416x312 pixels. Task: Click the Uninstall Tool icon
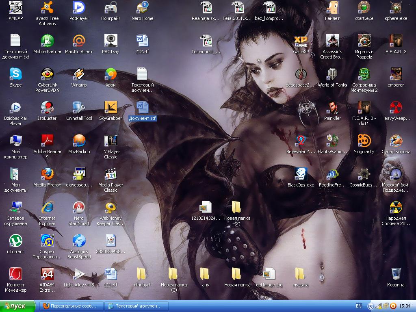click(x=79, y=107)
